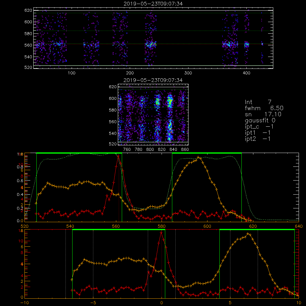Click the bright emission blob in top spectrogram
Screen dimensions: 306x306
pyautogui.click(x=151, y=44)
